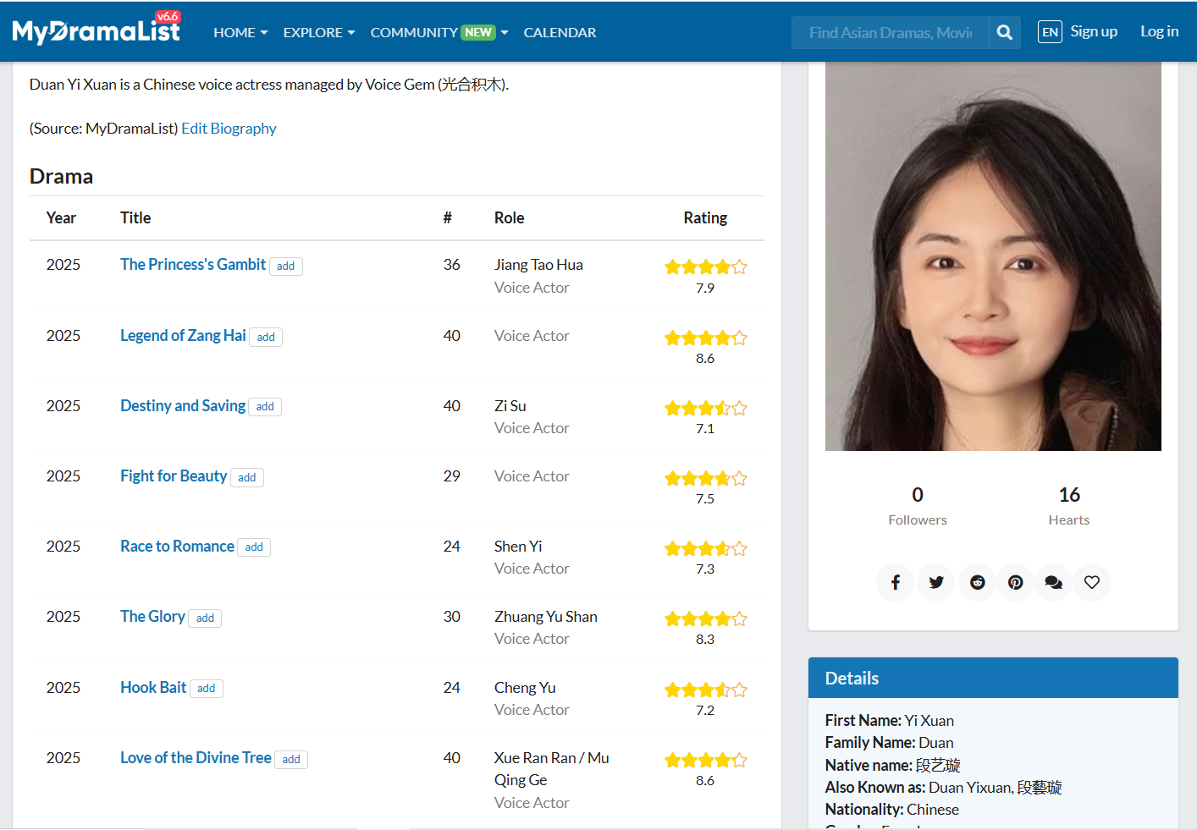1197x830 pixels.
Task: Open comments via chat bubble icon
Action: pos(1053,582)
